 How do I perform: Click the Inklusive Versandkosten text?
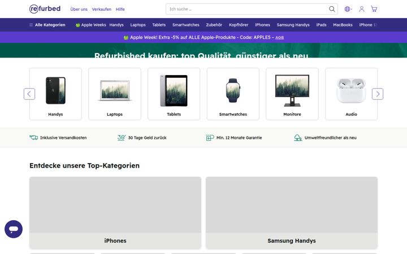click(63, 138)
